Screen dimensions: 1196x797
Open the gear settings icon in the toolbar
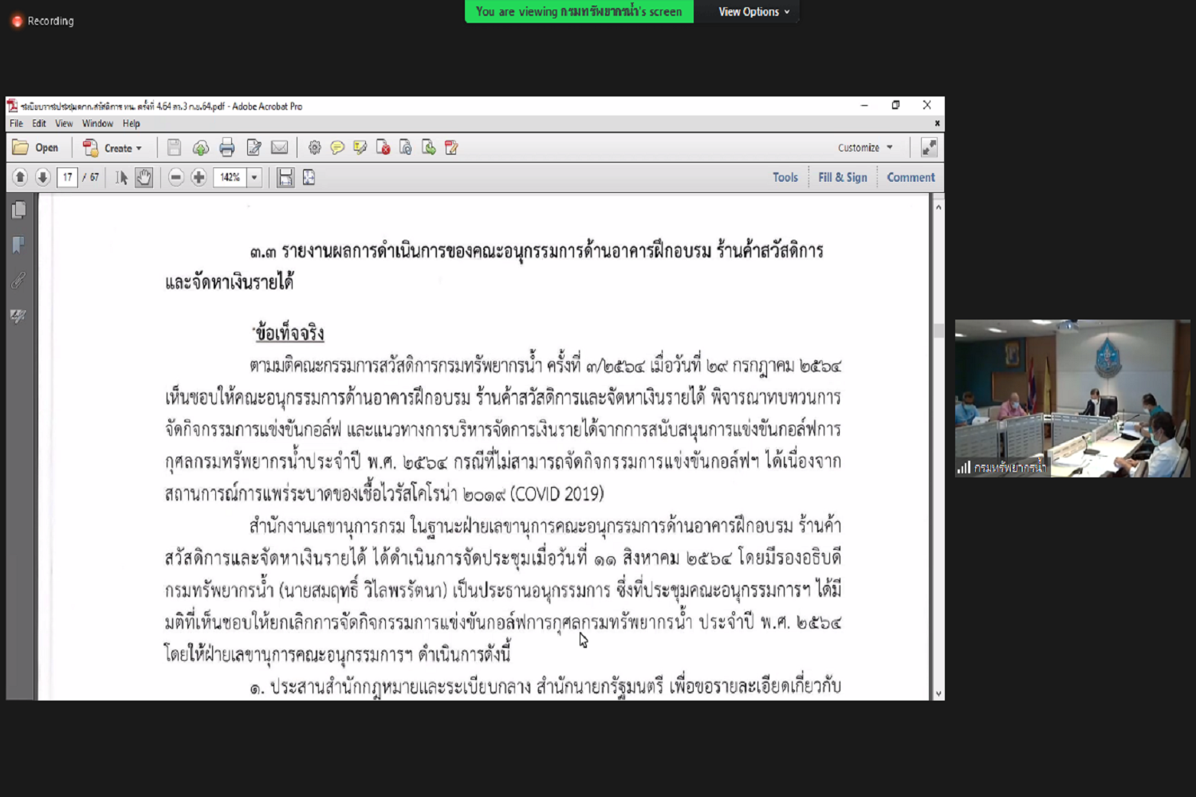[315, 147]
